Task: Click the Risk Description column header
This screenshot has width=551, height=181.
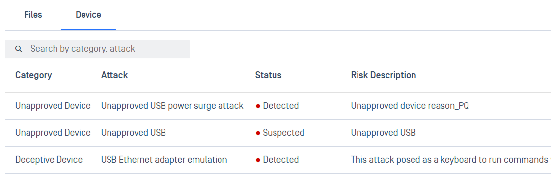Action: coord(384,75)
